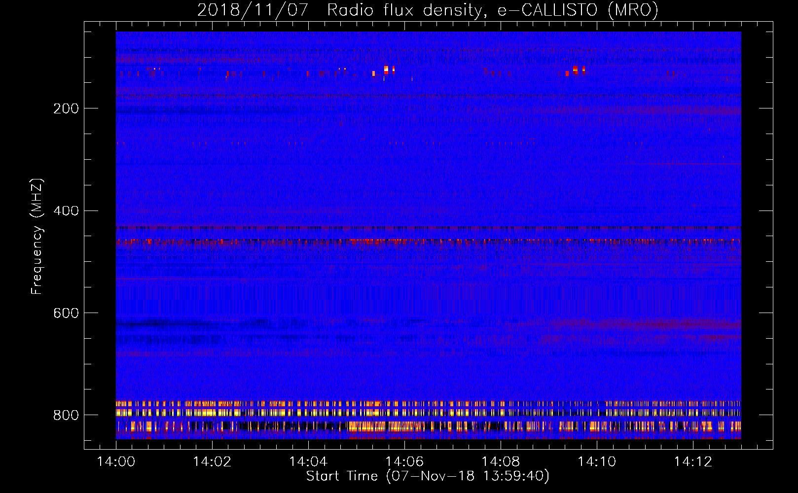The width and height of the screenshot is (798, 493).
Task: Click the 14:00 time tick label
Action: 116,462
